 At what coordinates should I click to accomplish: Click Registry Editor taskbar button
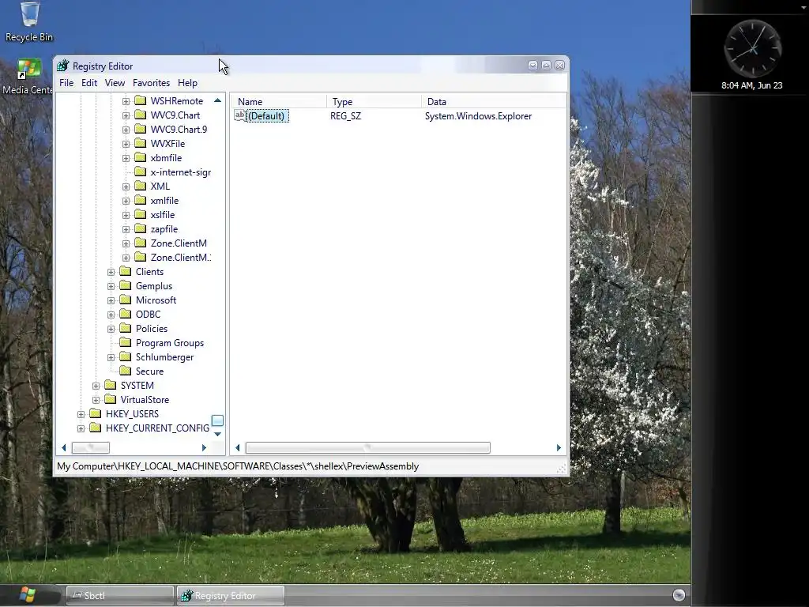[231, 595]
